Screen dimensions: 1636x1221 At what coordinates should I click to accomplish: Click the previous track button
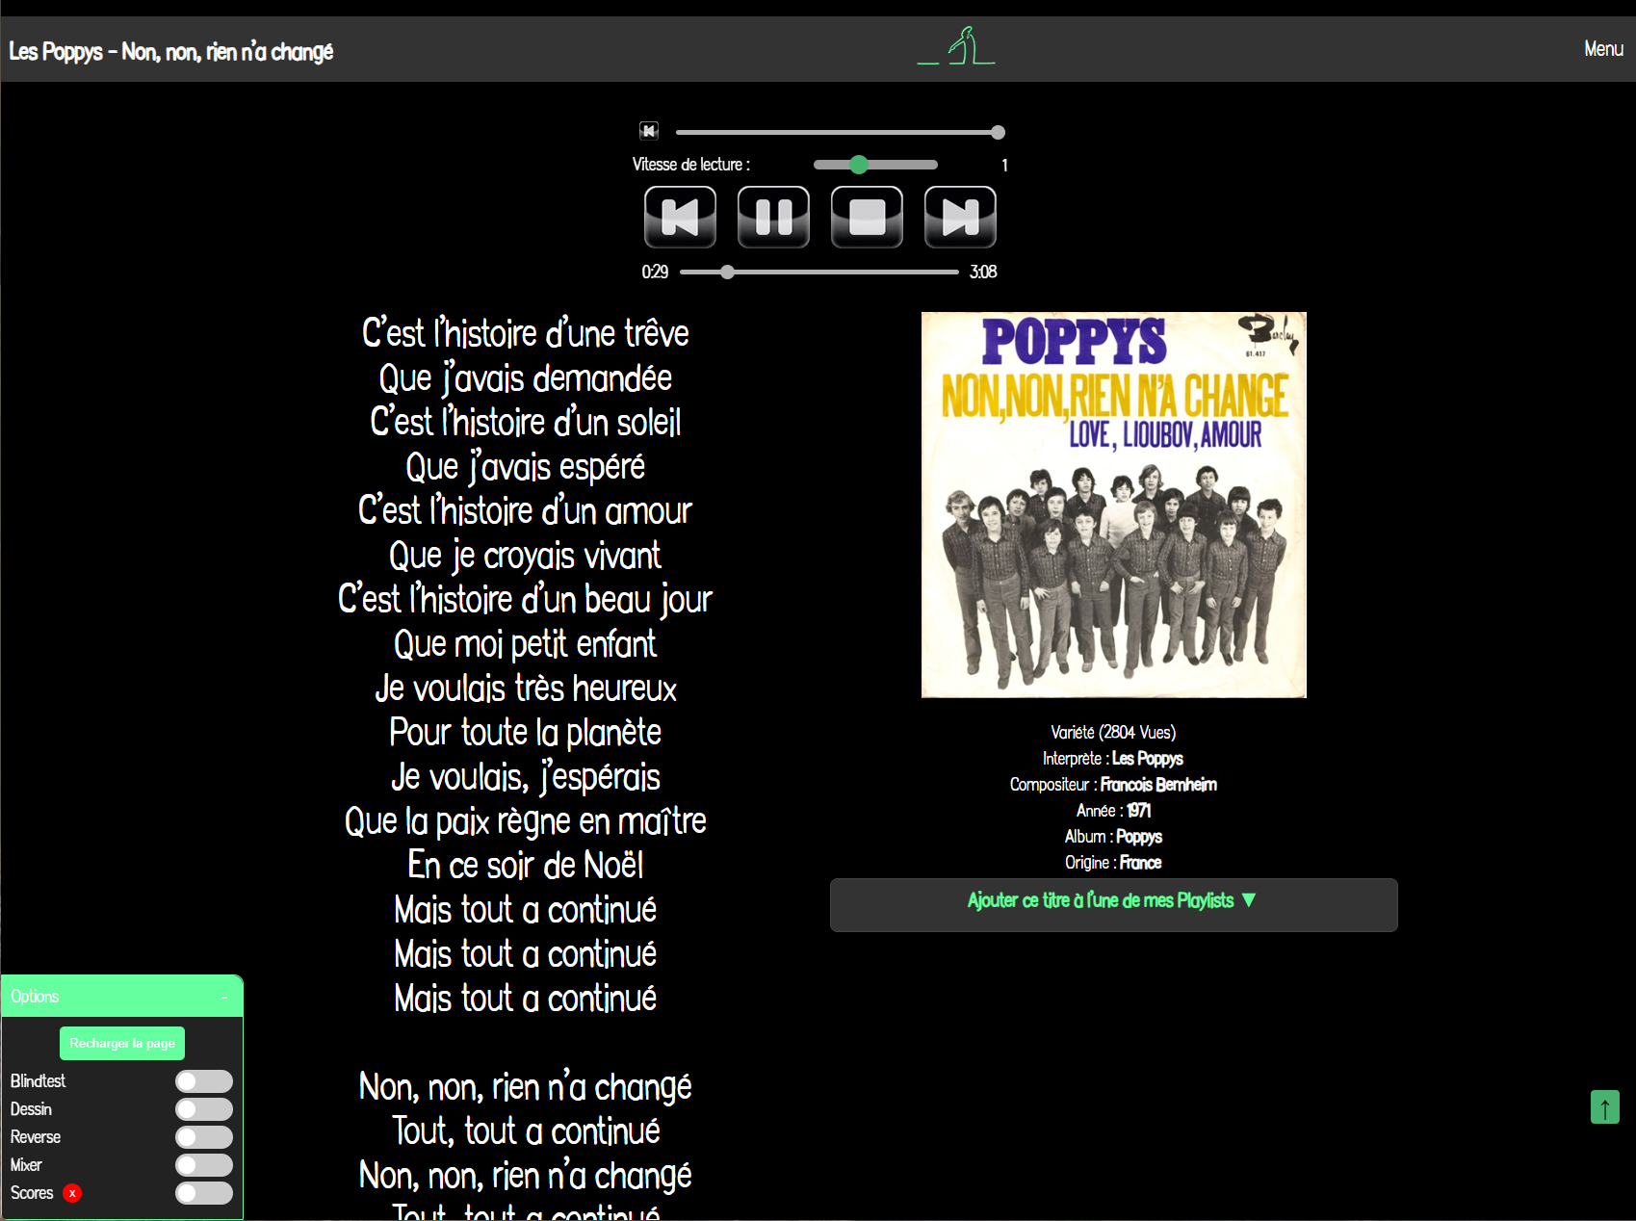click(x=680, y=218)
